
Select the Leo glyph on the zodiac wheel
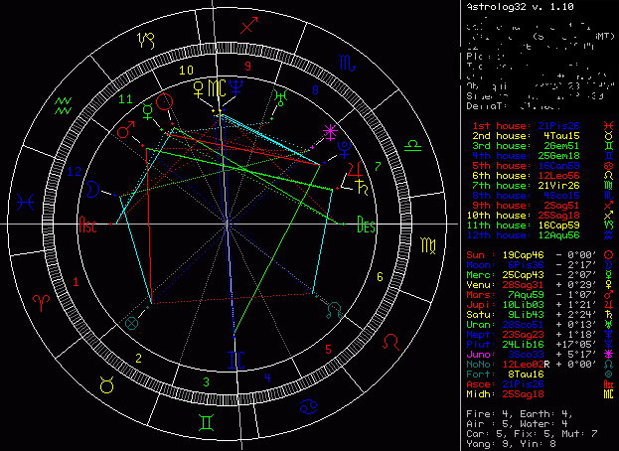[x=394, y=341]
